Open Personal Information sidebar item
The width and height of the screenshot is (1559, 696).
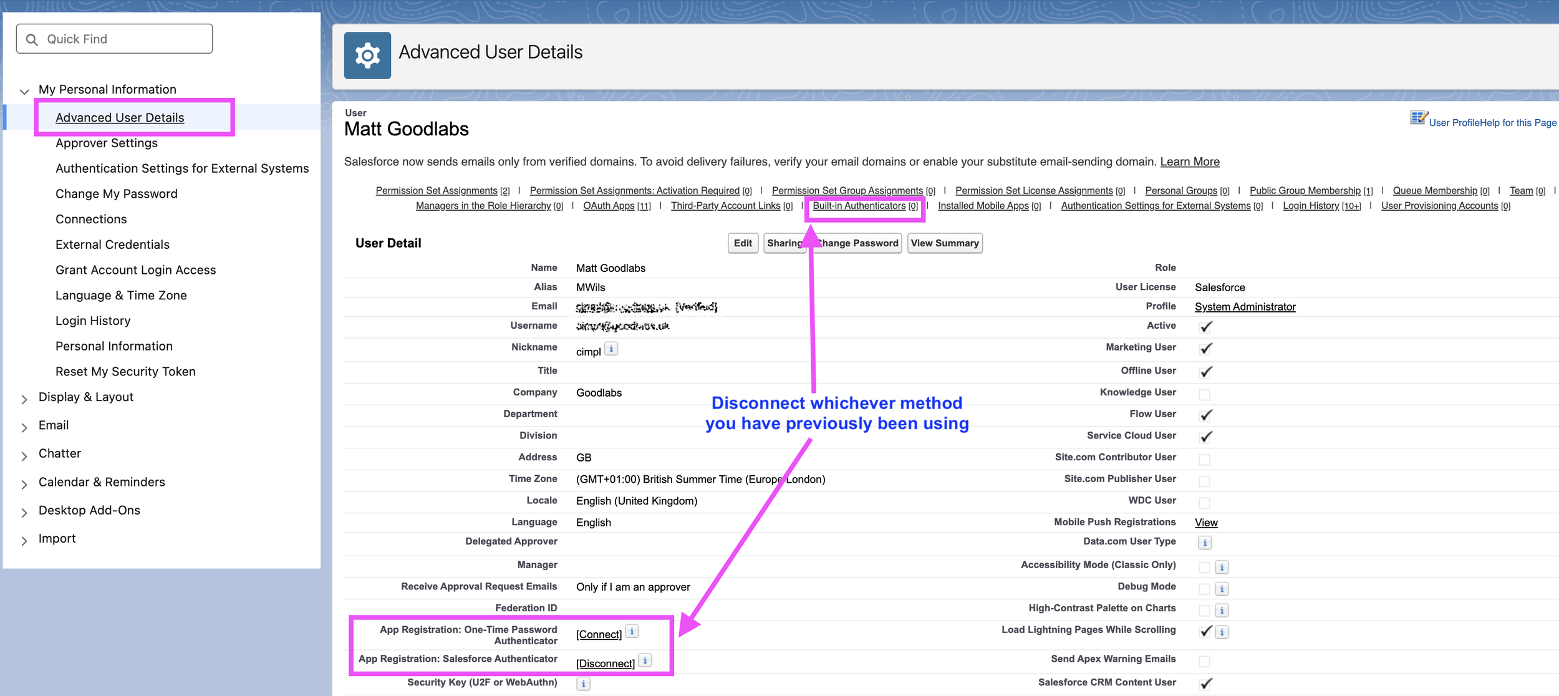click(x=114, y=346)
